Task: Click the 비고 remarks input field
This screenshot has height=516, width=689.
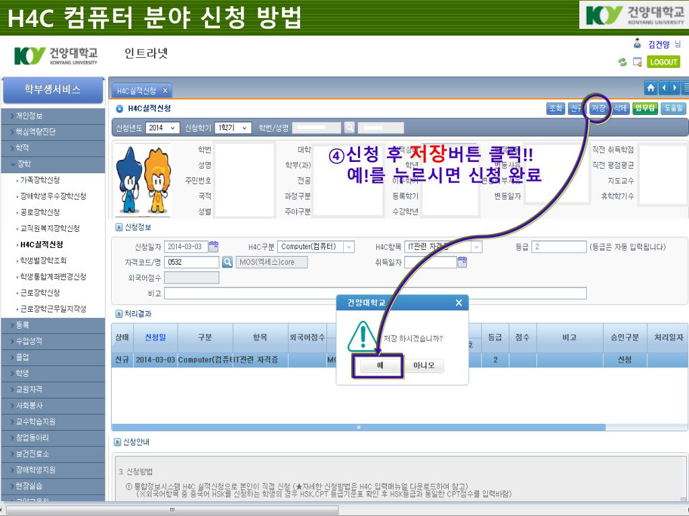Action: coord(375,293)
